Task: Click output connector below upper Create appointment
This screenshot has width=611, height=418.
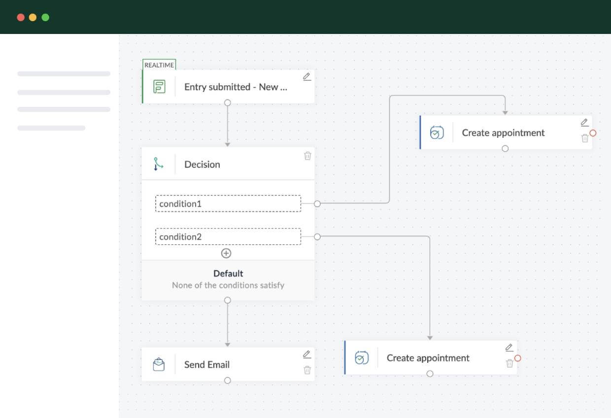Action: [505, 149]
